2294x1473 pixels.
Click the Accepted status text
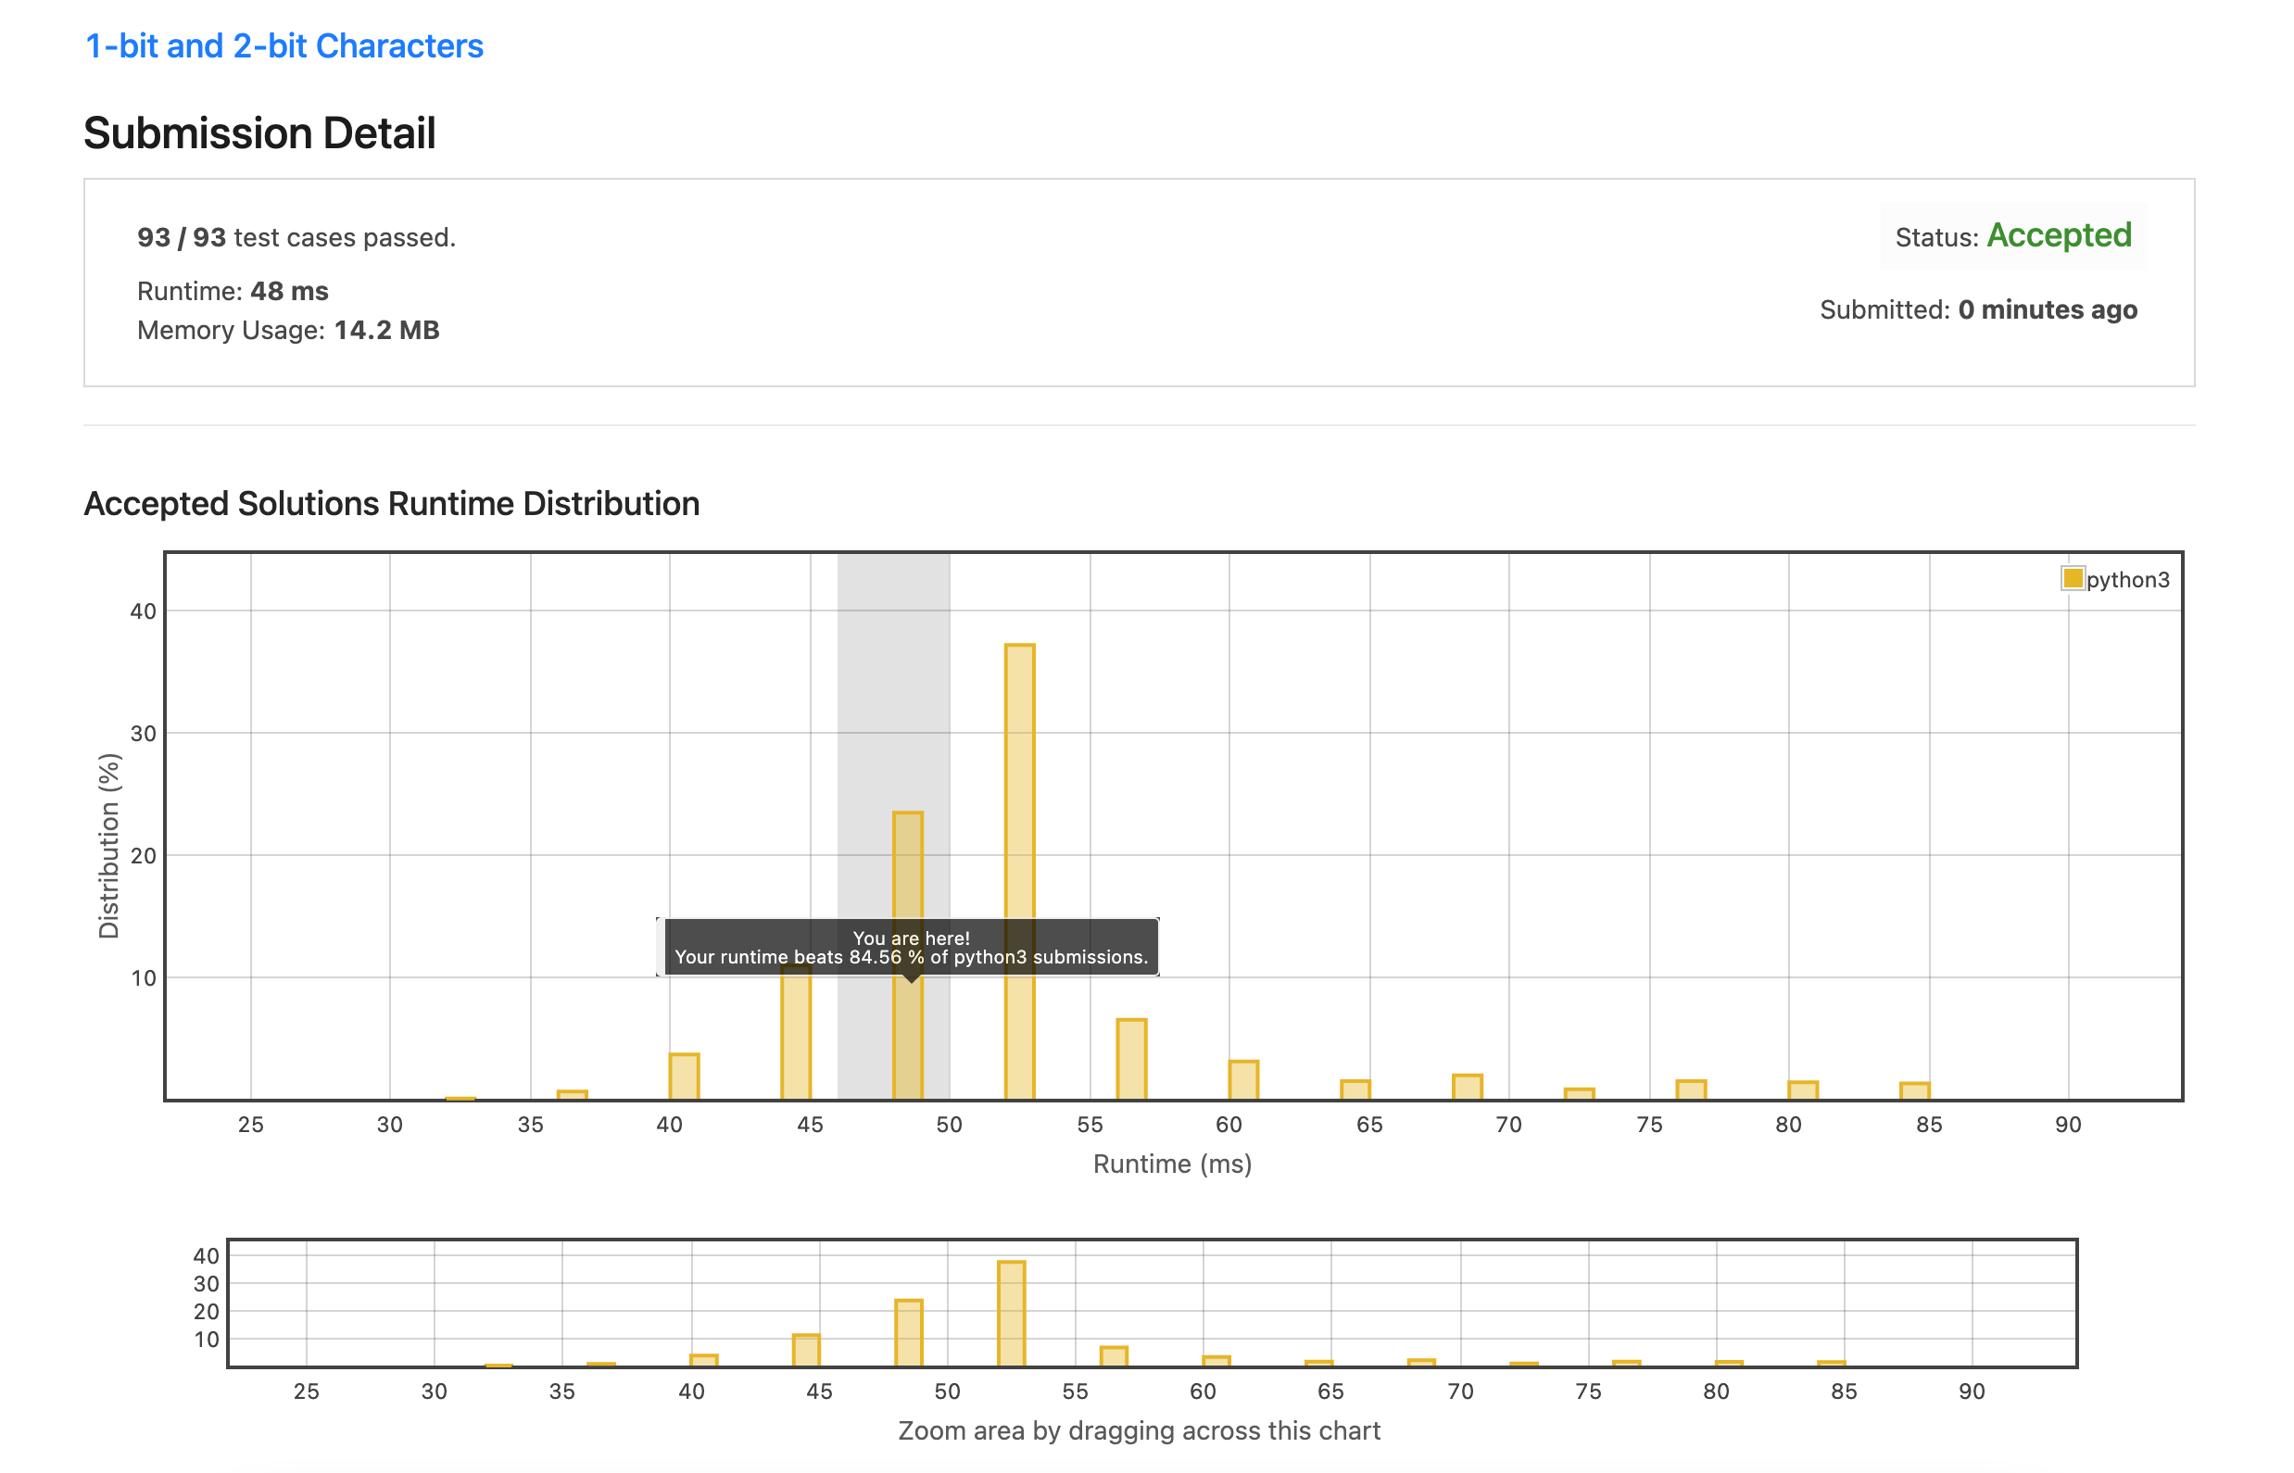[x=2059, y=235]
